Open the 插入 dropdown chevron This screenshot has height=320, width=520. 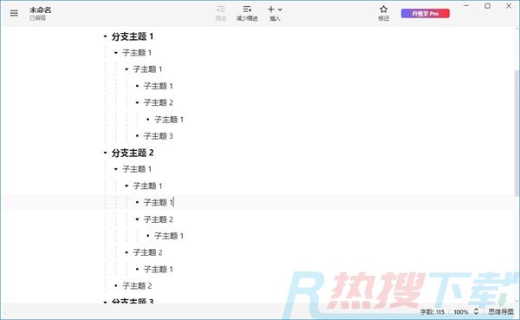[280, 10]
